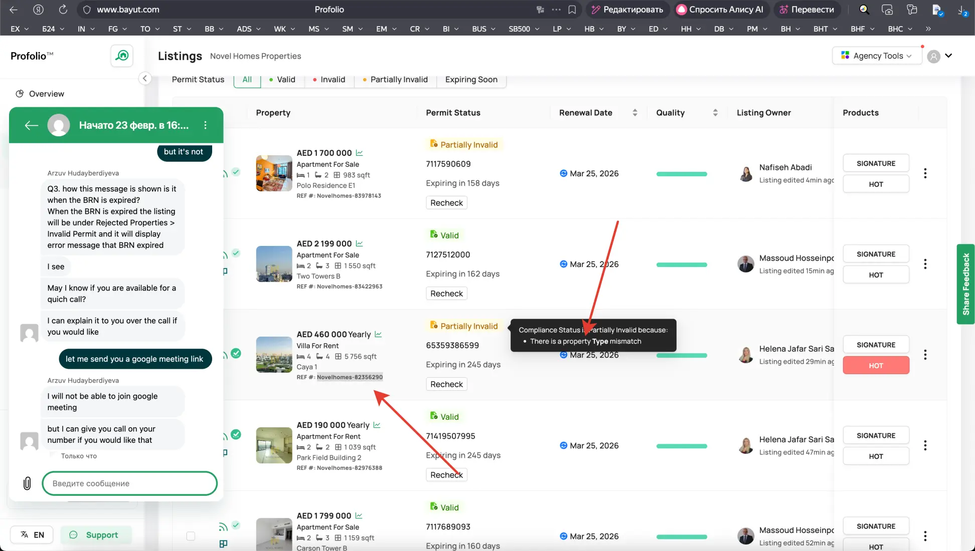Sort listings by Renewal Date

click(635, 113)
